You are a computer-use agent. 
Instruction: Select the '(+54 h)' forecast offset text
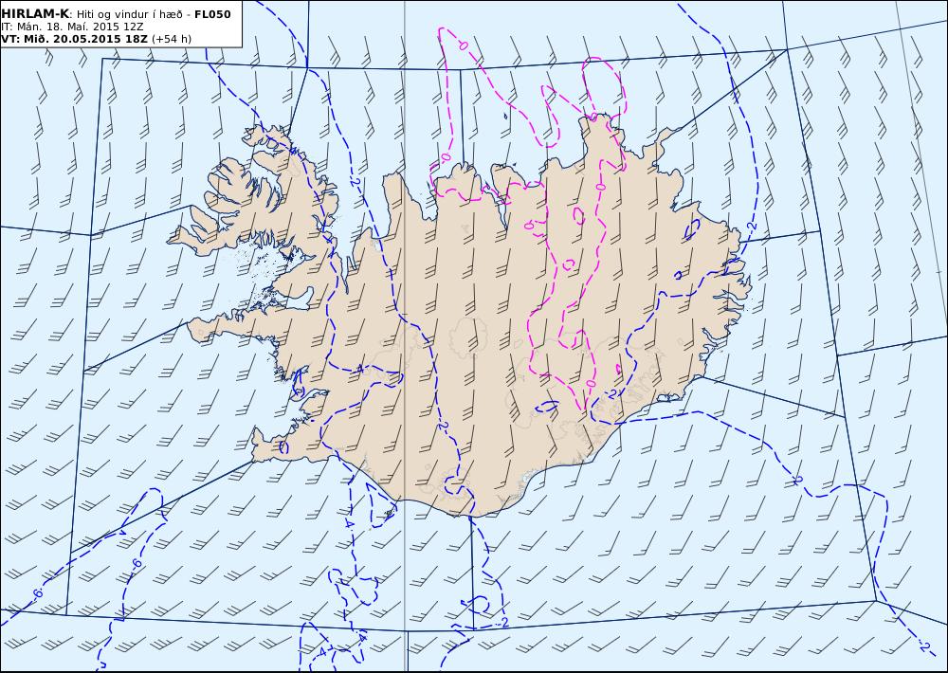coord(172,39)
